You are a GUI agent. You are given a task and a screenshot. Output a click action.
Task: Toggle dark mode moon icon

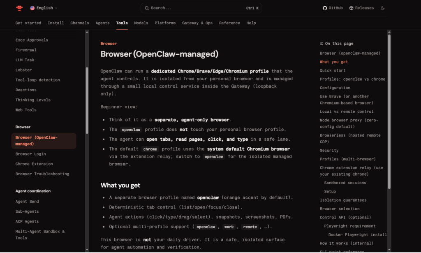pos(383,8)
